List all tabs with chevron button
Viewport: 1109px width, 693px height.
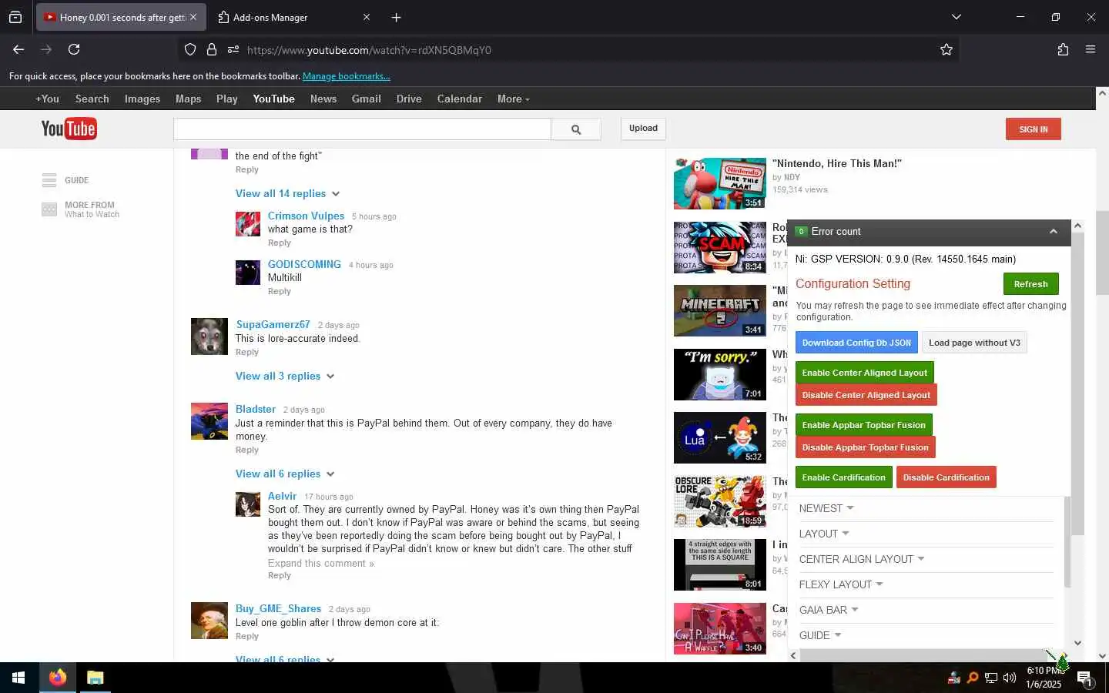point(957,17)
